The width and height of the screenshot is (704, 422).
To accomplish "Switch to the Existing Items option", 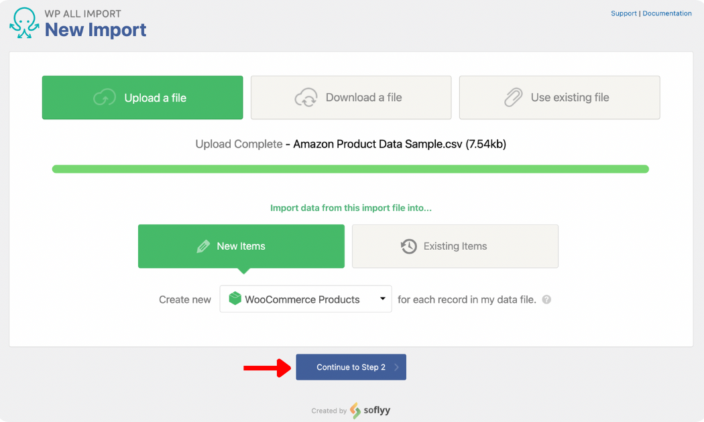I will [455, 246].
